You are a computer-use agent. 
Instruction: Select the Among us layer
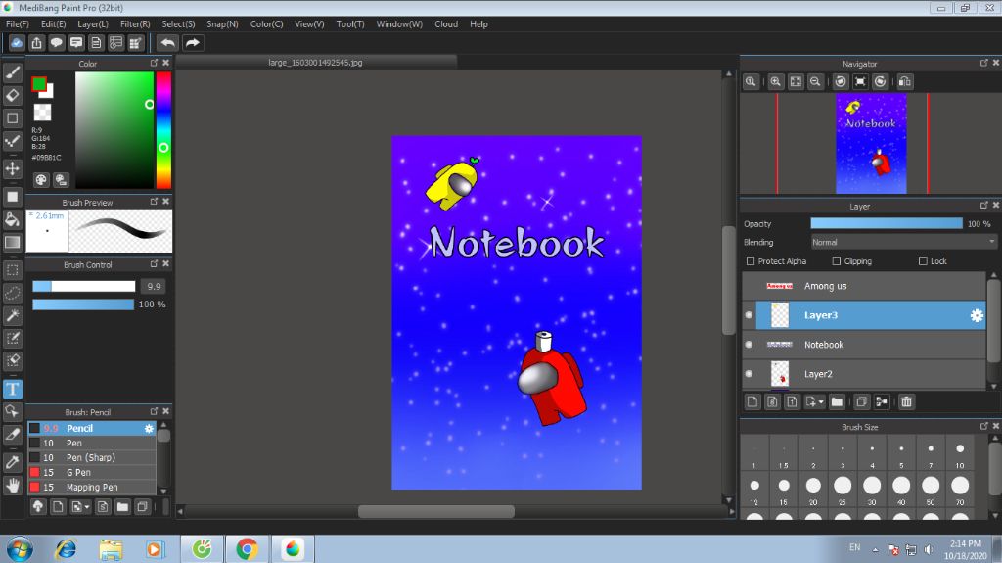point(864,286)
